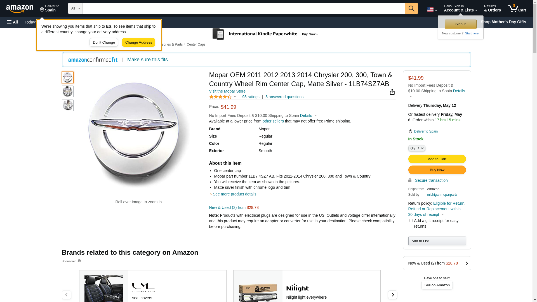Screen dimensions: 537x302
Task: Open the michiganmoparparts seller link
Action: coord(442,195)
